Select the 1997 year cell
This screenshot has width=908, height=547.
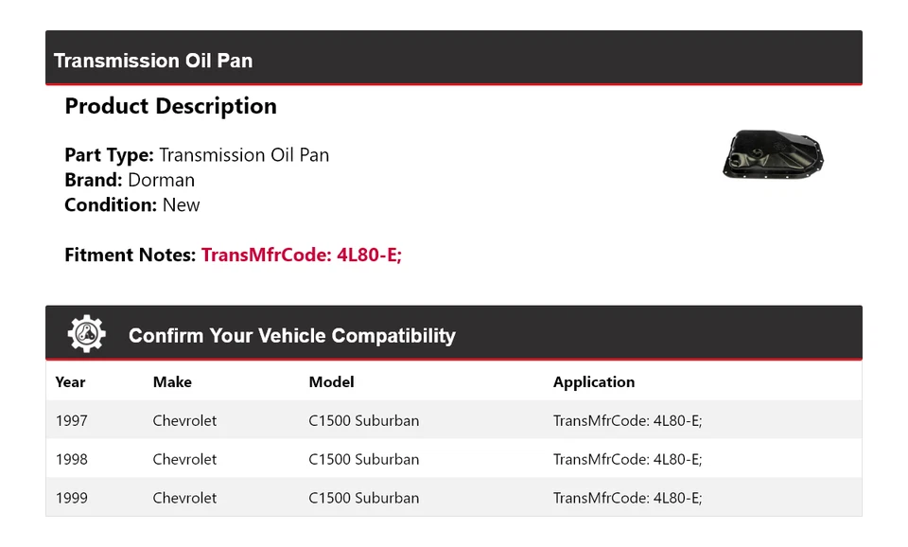[x=71, y=420]
